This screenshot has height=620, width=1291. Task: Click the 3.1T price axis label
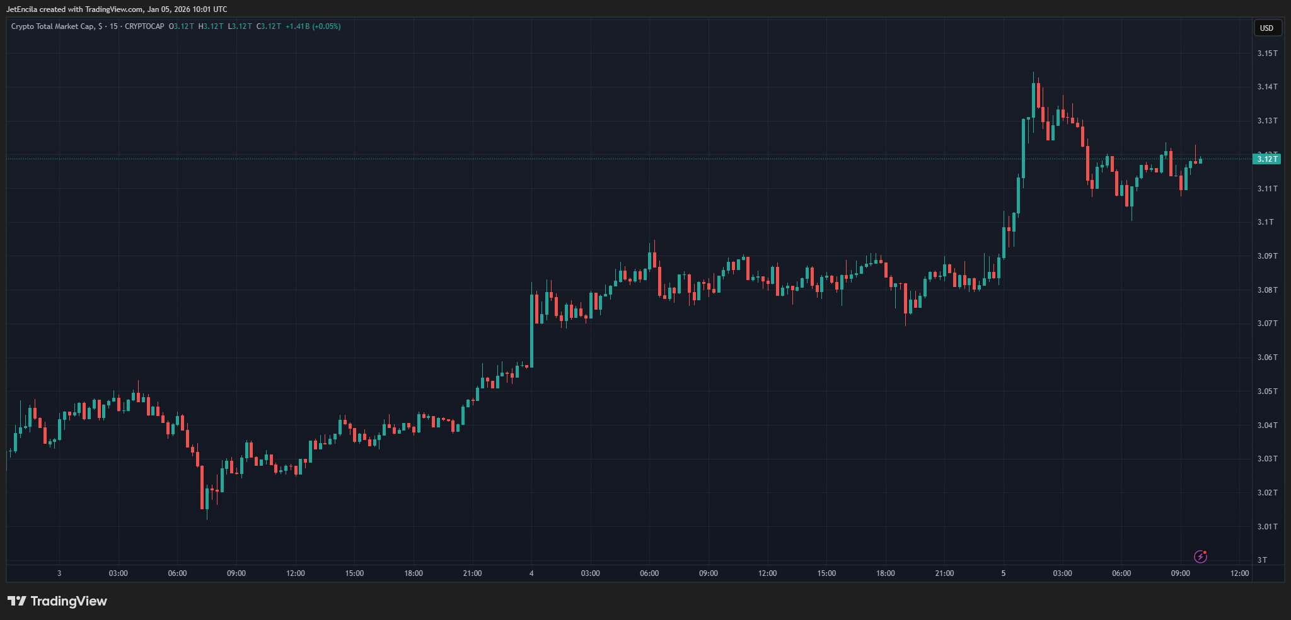tap(1266, 222)
